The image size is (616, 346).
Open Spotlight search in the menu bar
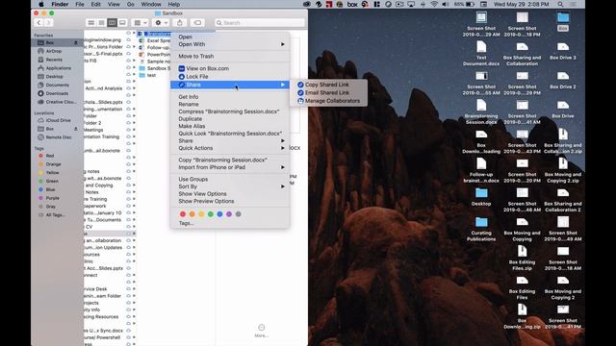point(560,4)
